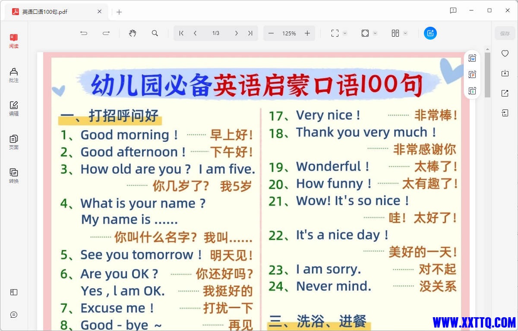518x331 pixels.
Task: Zoom in with the plus button
Action: click(307, 33)
